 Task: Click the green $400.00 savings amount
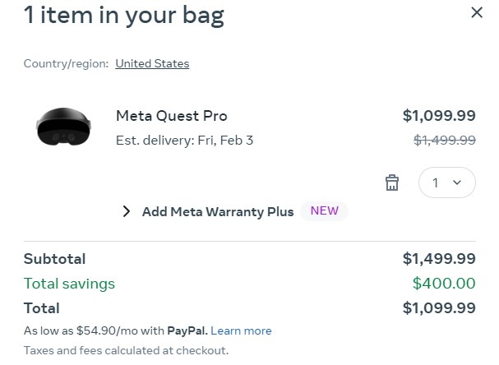click(x=444, y=284)
